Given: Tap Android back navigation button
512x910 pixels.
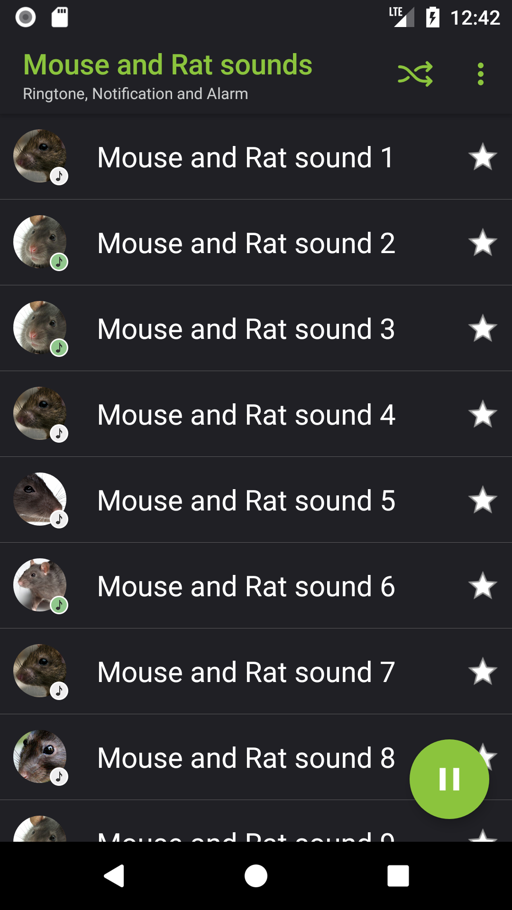Looking at the screenshot, I should (114, 875).
